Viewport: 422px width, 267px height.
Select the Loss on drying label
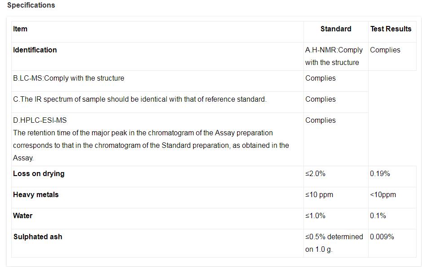(39, 174)
